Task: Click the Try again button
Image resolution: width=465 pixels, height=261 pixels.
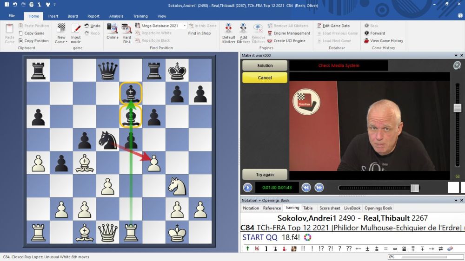Action: 265,175
